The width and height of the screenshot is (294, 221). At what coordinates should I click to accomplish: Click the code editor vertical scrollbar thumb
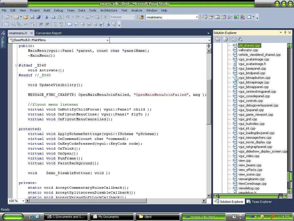coord(209,102)
